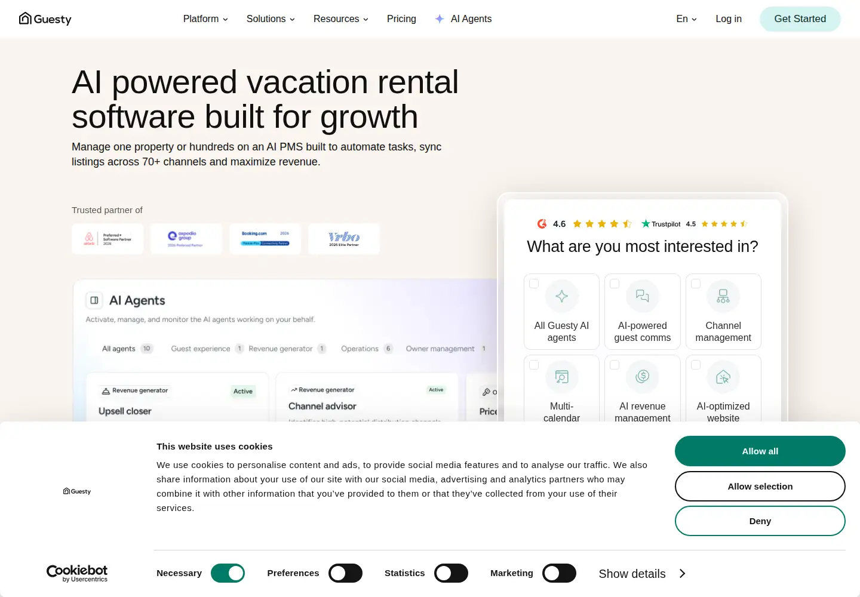This screenshot has width=860, height=597.
Task: Check the AI-powered guest comms checkbox
Action: [615, 284]
